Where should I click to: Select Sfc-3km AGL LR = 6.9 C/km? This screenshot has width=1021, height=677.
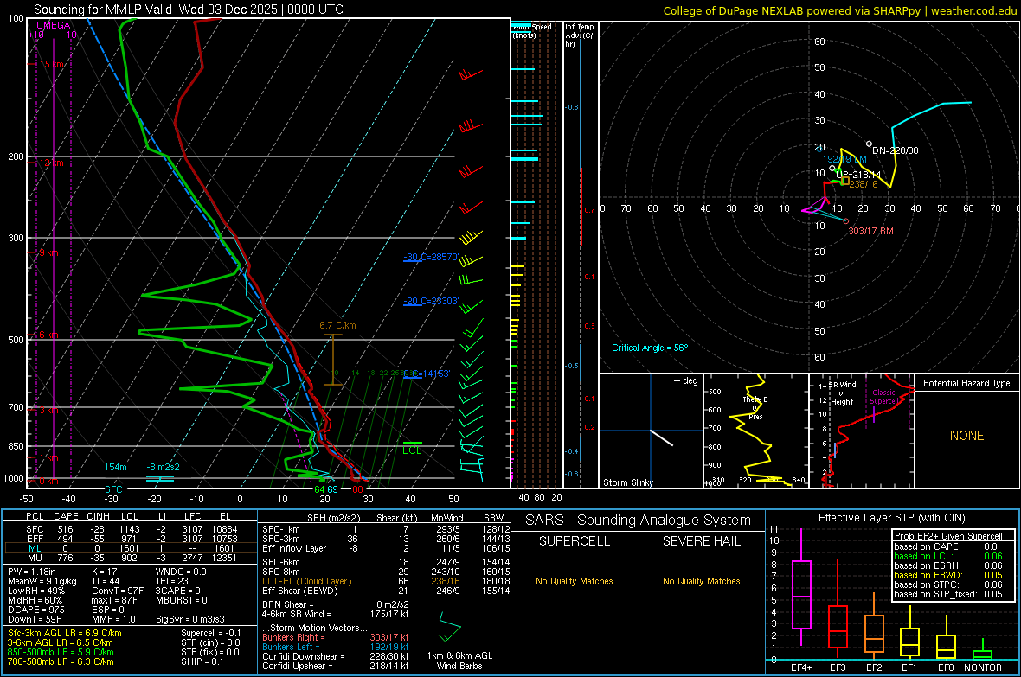pyautogui.click(x=65, y=633)
